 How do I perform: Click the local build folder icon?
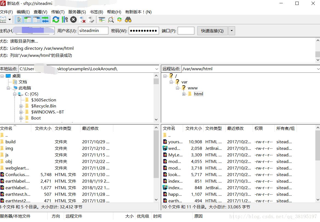point(2,142)
